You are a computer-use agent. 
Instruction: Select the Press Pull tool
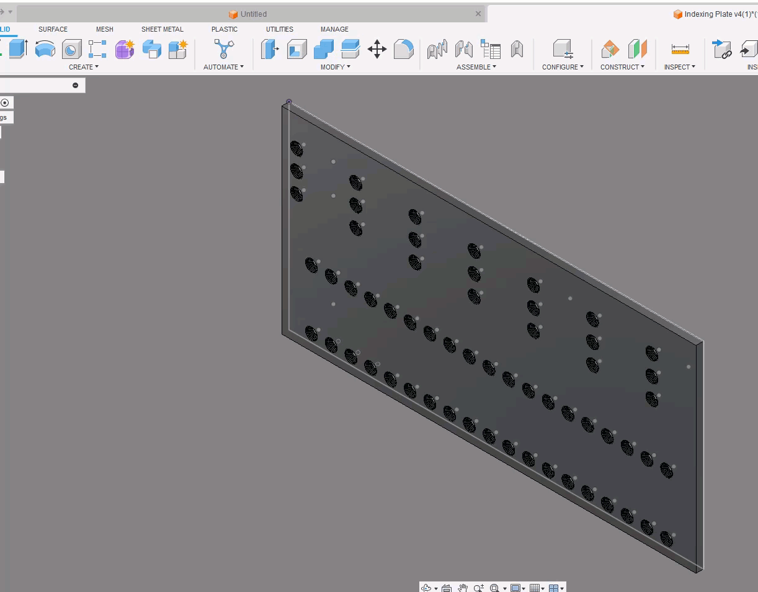[270, 50]
